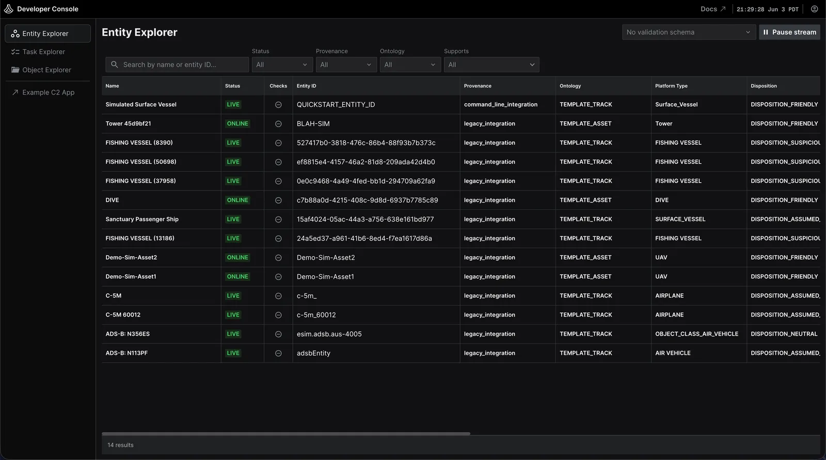Open the user profile icon
The image size is (826, 460).
coord(814,9)
